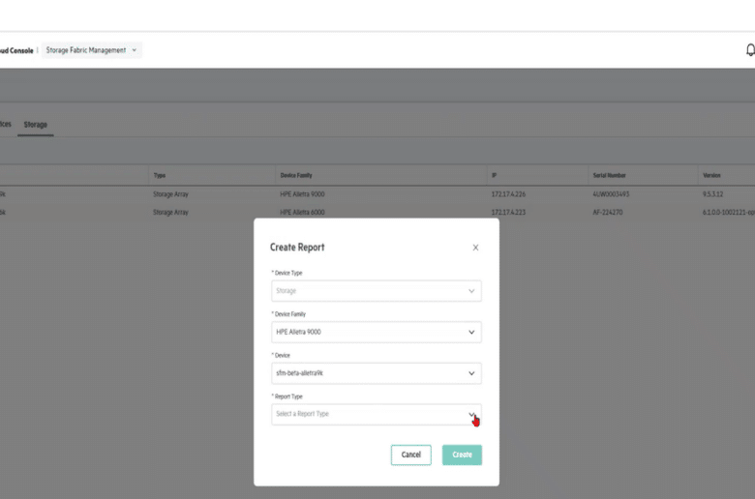Switch to the Storage tab

tap(36, 125)
